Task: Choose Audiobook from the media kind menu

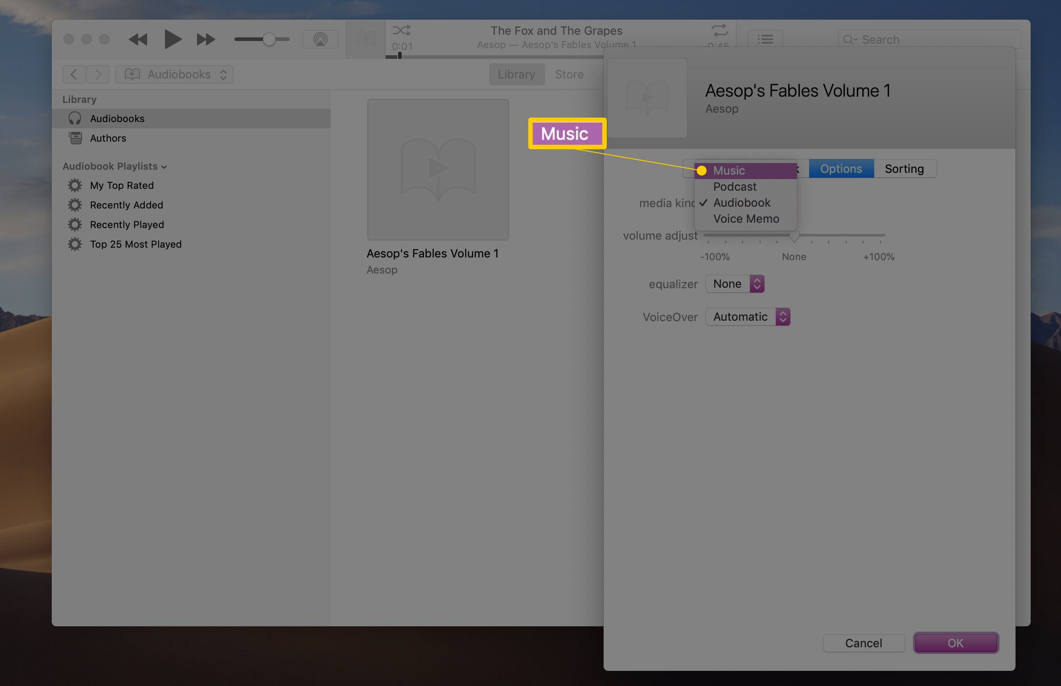Action: click(x=746, y=203)
